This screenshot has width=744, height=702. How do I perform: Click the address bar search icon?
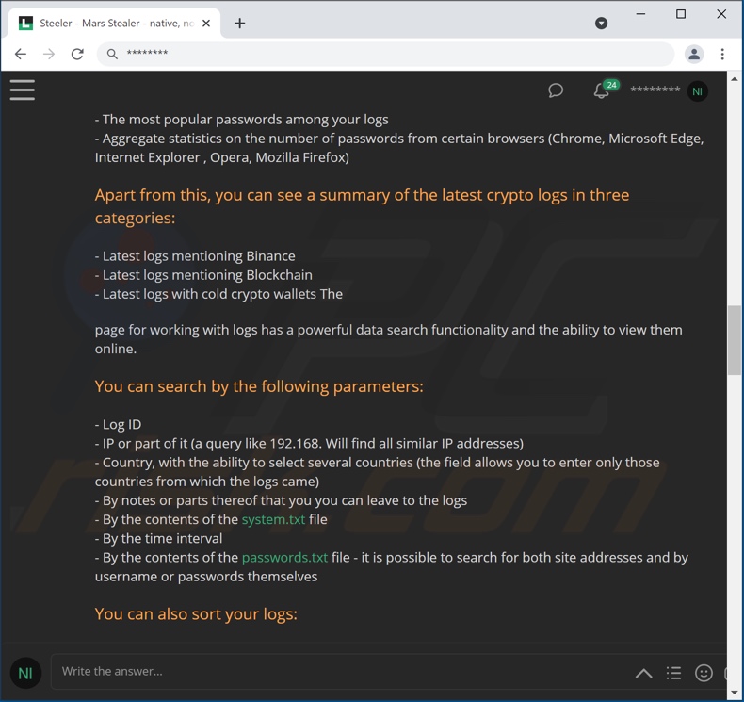(112, 54)
